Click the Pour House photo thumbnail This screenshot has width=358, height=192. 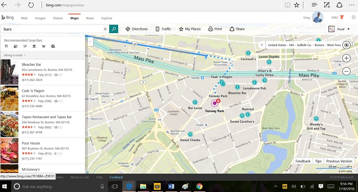coord(9,150)
